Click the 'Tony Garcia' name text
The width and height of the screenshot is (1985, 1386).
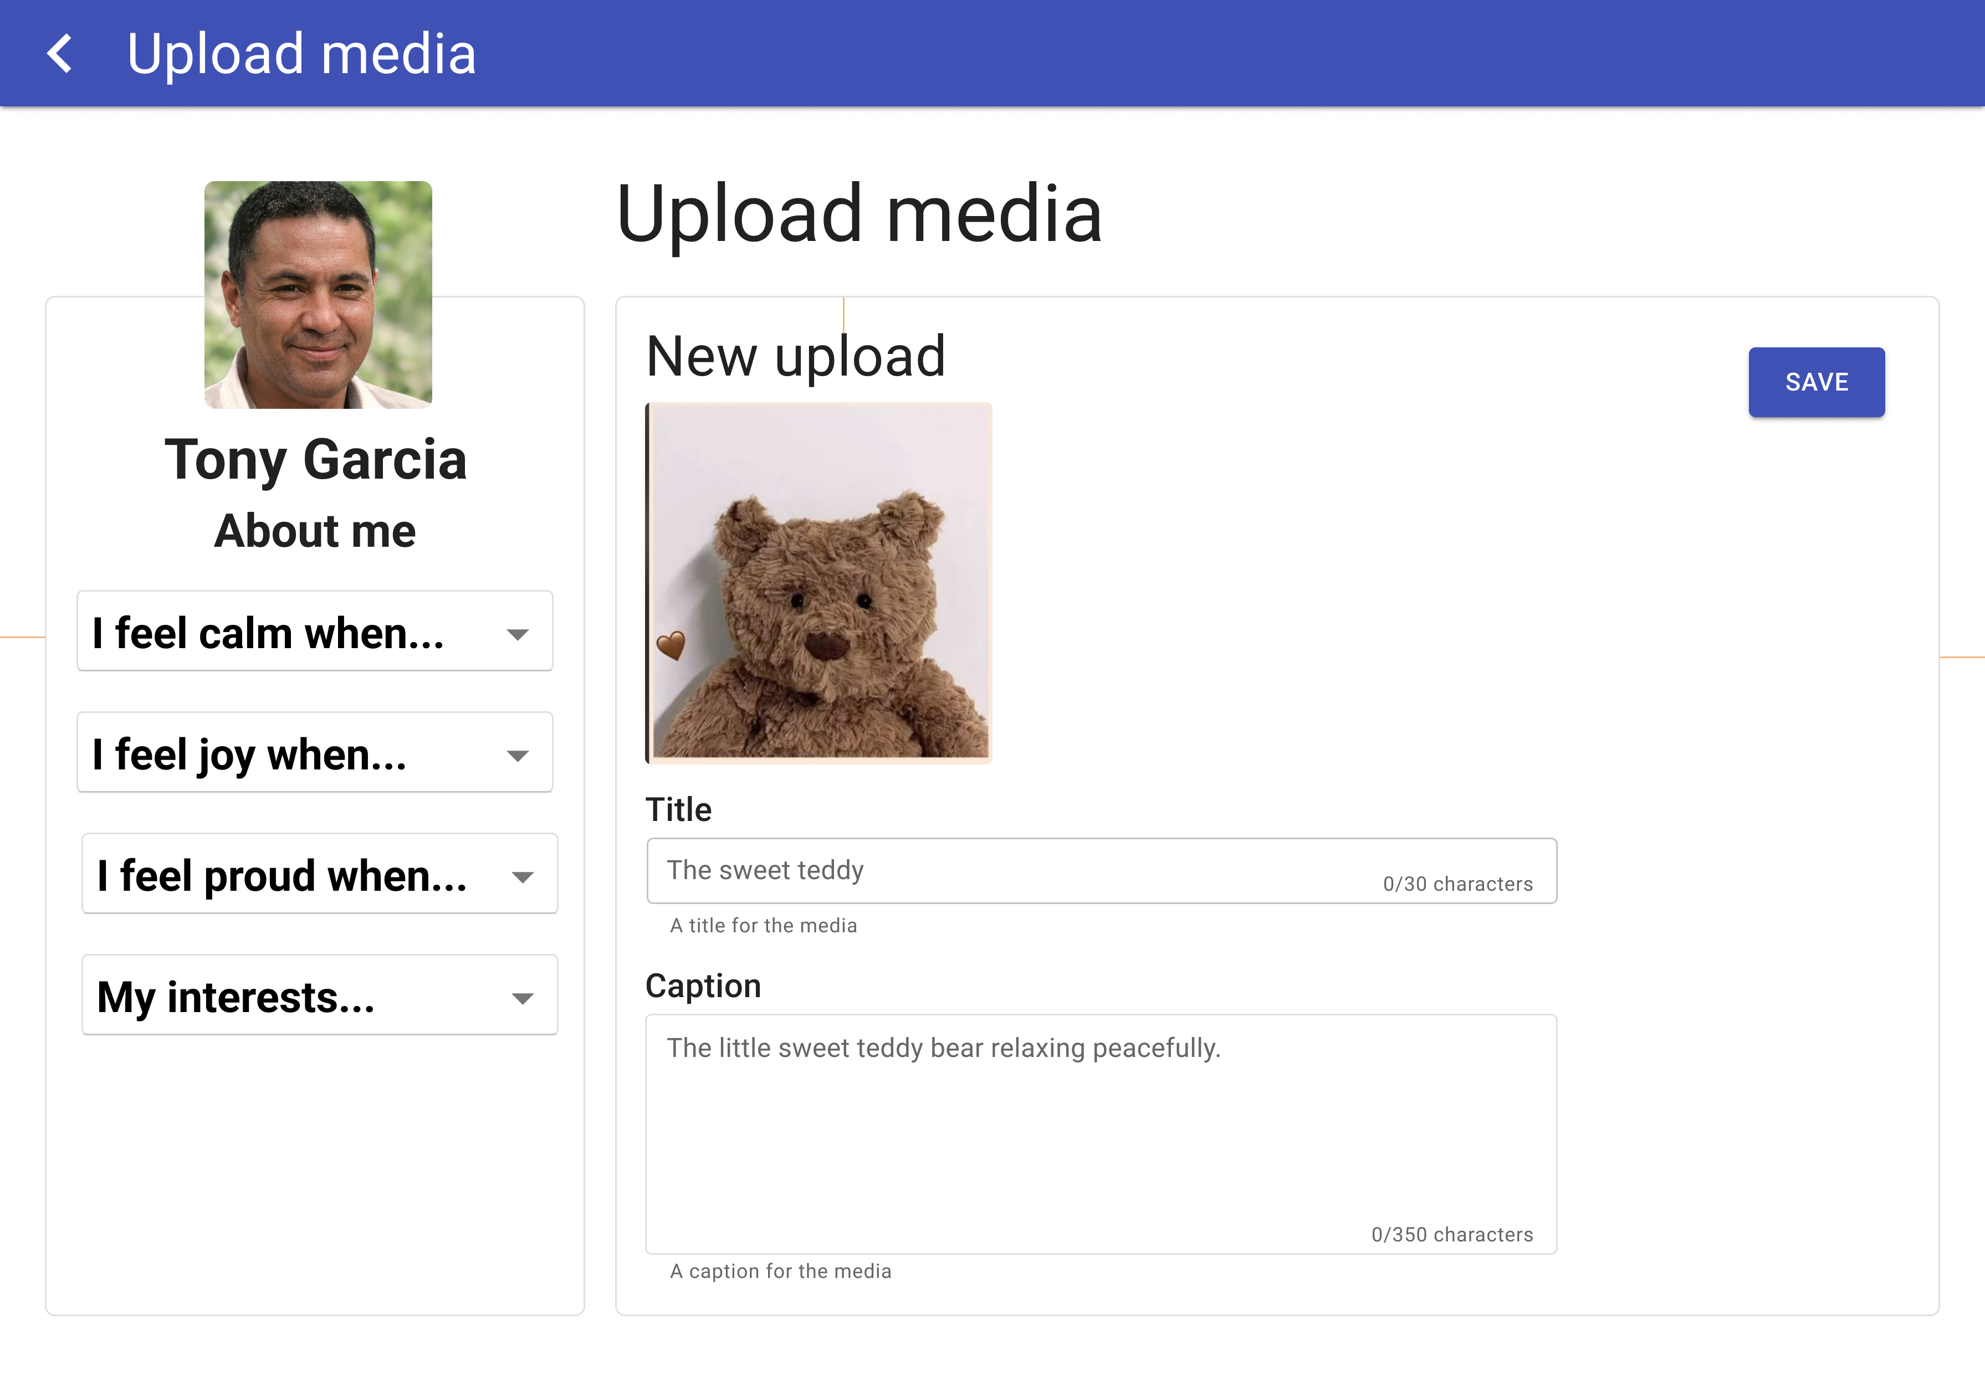tap(315, 459)
